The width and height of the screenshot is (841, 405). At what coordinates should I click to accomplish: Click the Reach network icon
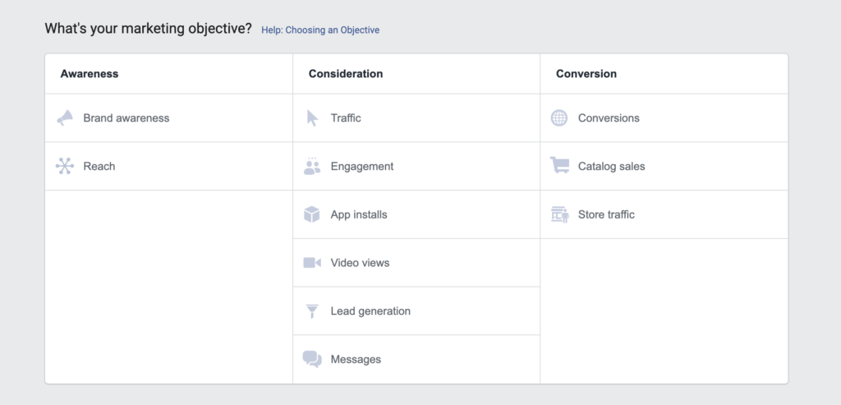[65, 166]
